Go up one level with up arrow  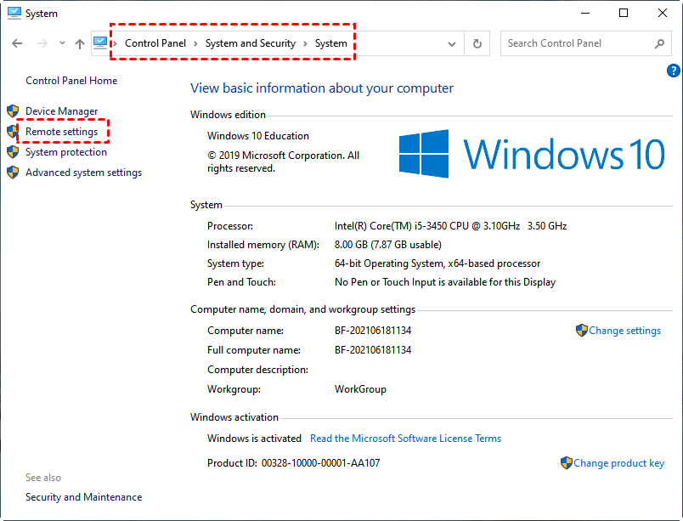79,43
